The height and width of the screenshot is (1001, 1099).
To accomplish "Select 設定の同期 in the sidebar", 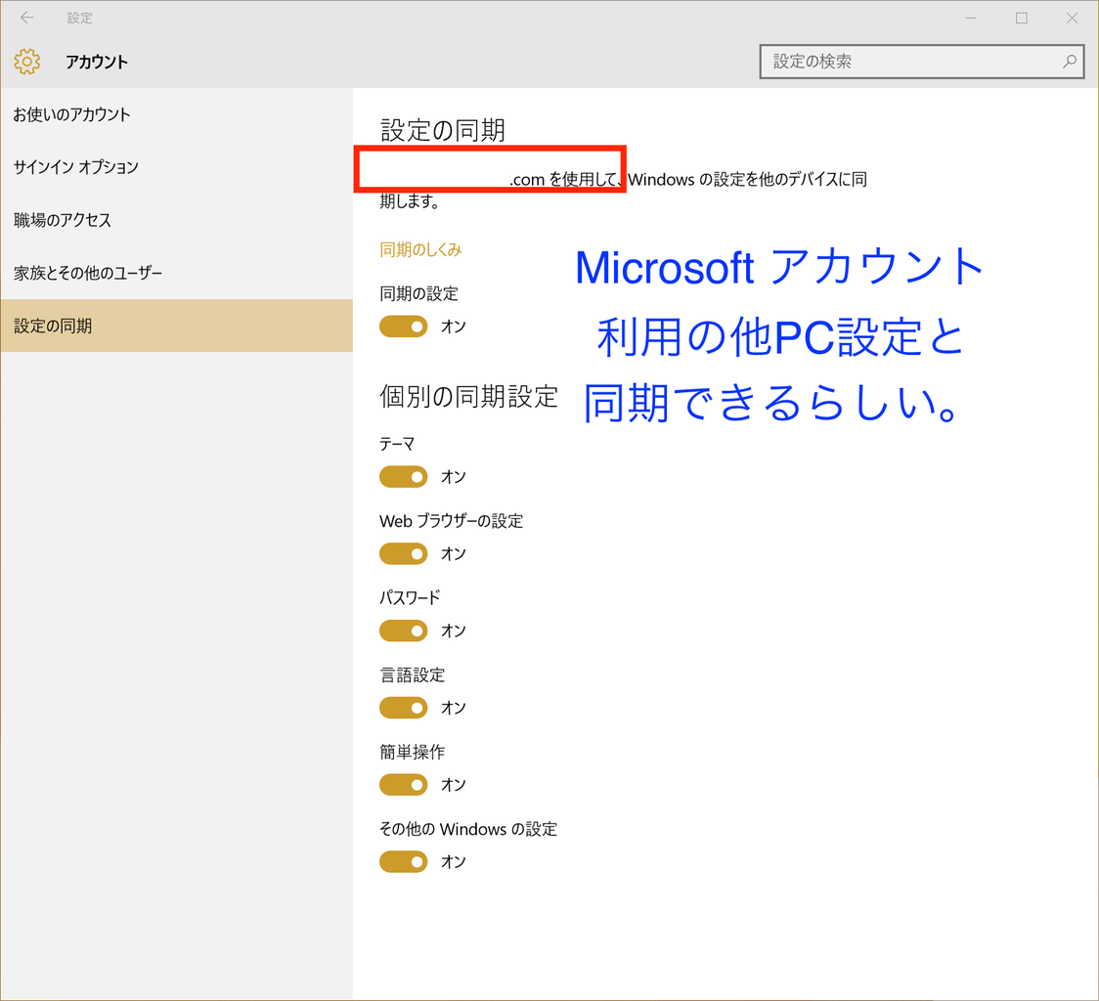I will coord(176,326).
